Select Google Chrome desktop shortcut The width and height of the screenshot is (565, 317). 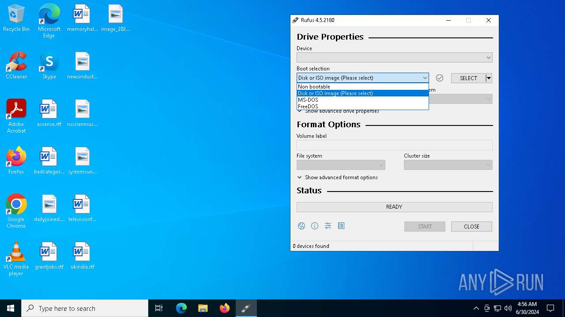coord(16,211)
